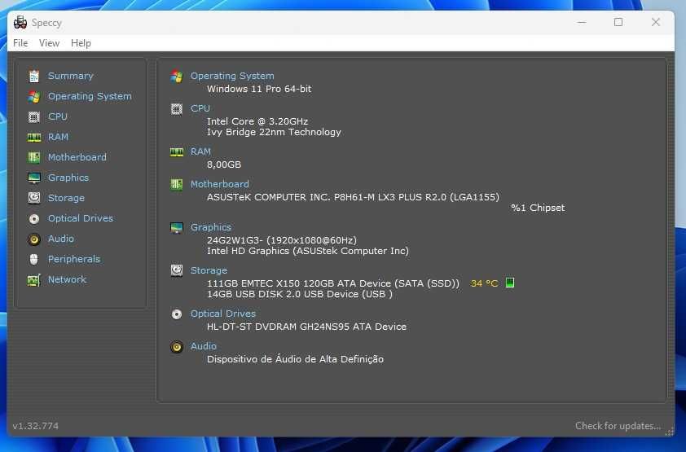The height and width of the screenshot is (452, 686).
Task: Show the Graphics section from sidebar
Action: pyautogui.click(x=68, y=178)
